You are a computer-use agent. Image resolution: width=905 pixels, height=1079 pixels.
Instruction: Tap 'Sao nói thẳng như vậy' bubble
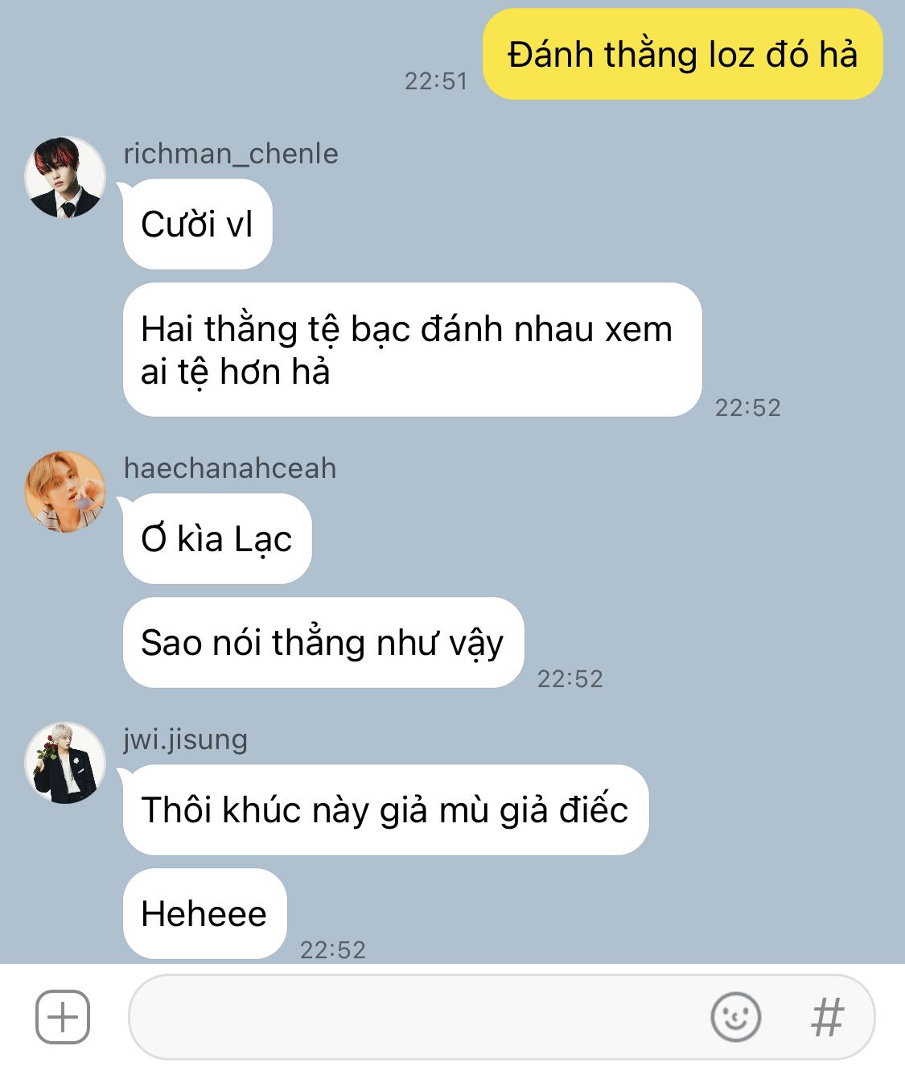click(x=323, y=643)
